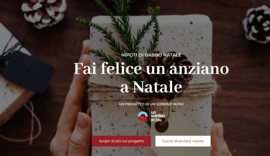Select the UN PROGETTO DI UN SORRISO IN PIÙ caption

pos(151,104)
